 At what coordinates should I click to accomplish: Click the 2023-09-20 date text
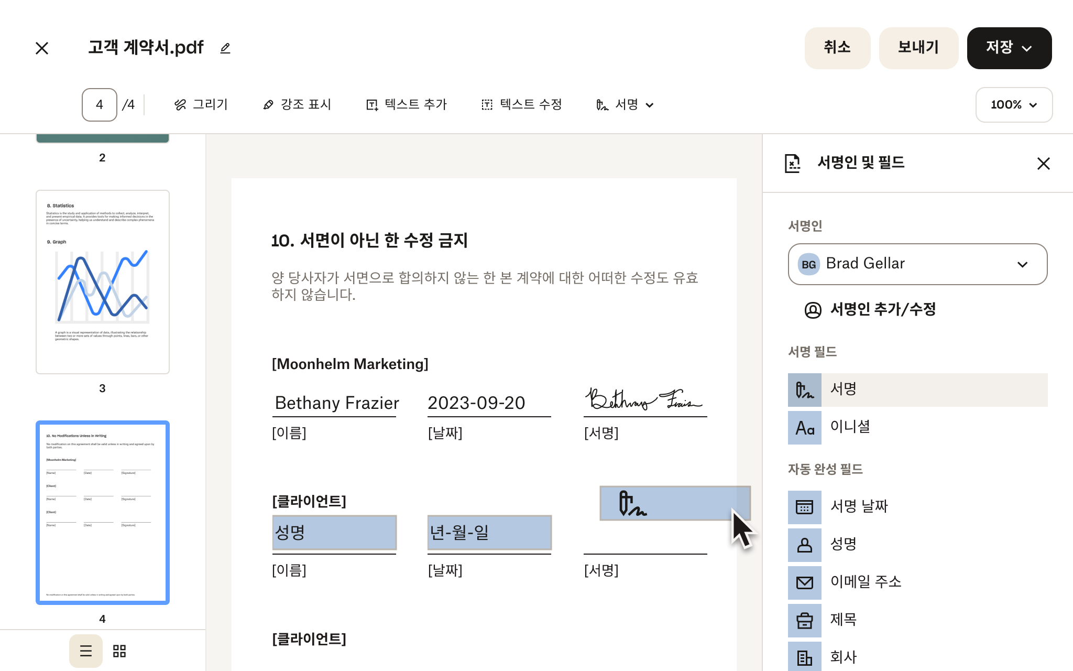point(476,403)
